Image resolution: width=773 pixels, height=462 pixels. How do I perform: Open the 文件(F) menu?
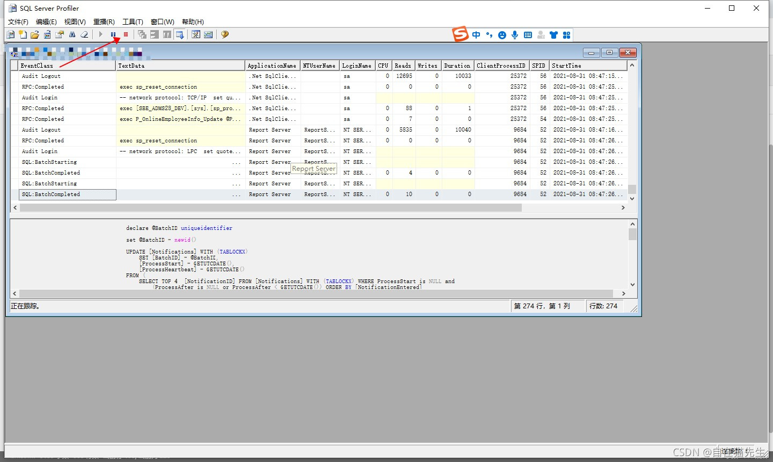click(x=18, y=22)
